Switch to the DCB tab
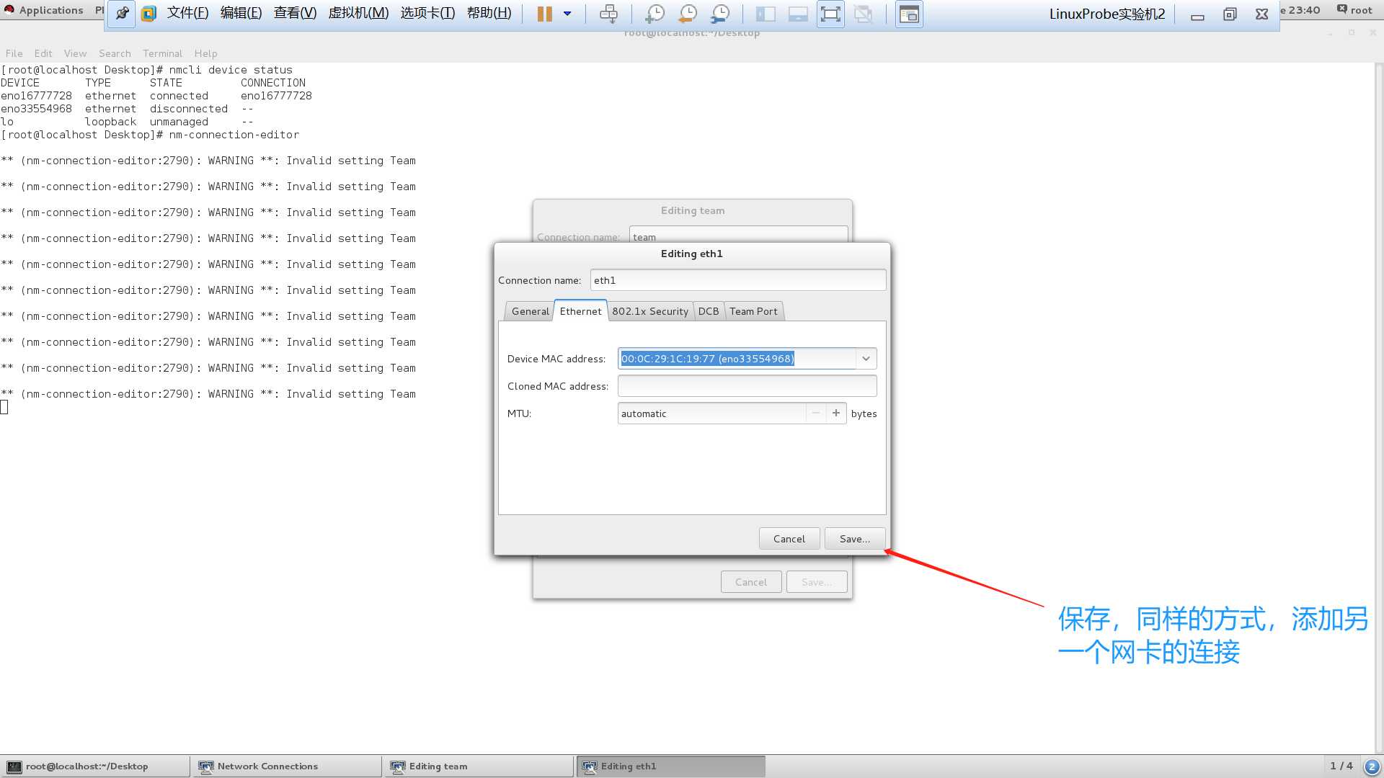The height and width of the screenshot is (778, 1384). (708, 311)
